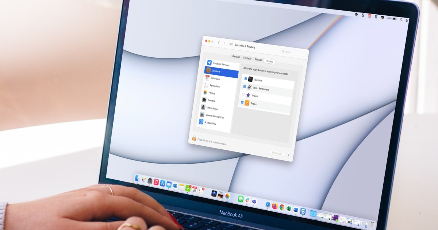Open Slack from the Dock

[247, 200]
